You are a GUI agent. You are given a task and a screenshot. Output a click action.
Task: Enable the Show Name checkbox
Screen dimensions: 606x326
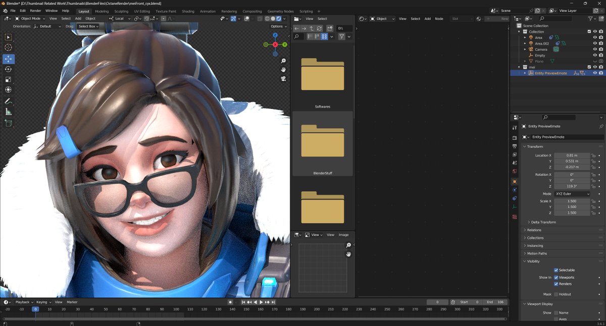coord(556,313)
